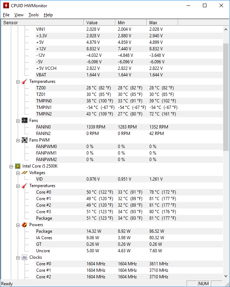Click the Min column header
Image resolution: width=230 pixels, height=287 pixels.
coord(131,22)
